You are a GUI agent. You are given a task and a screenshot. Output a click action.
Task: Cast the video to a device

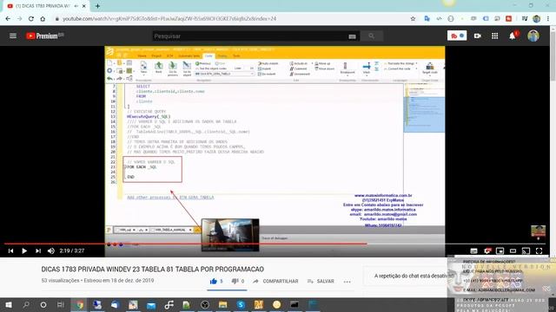[x=526, y=250]
